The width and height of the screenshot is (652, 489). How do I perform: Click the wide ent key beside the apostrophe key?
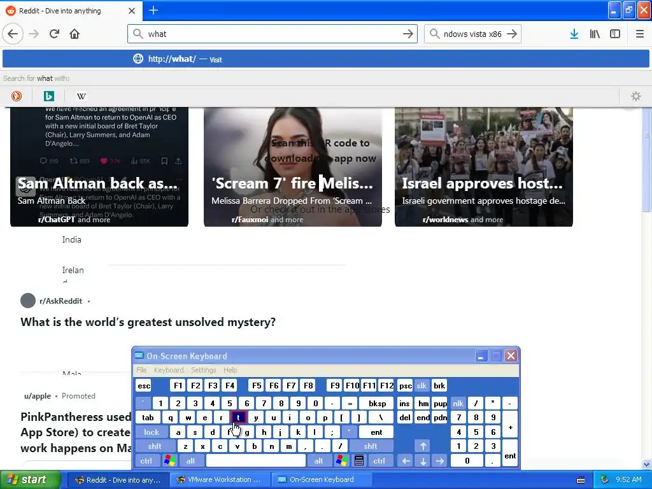pyautogui.click(x=376, y=432)
